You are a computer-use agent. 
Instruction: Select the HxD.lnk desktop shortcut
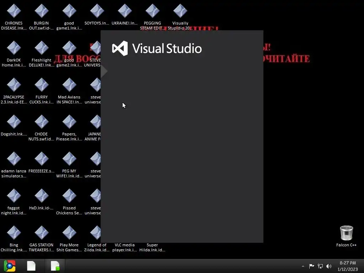coord(41,199)
